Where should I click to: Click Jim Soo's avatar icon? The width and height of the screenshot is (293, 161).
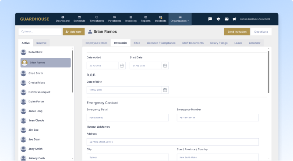click(23, 130)
